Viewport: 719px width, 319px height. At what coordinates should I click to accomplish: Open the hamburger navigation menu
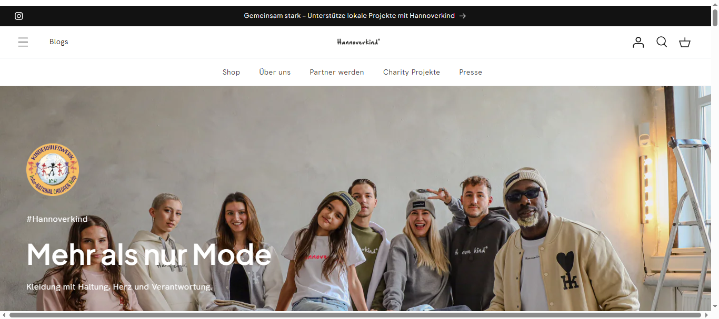23,42
